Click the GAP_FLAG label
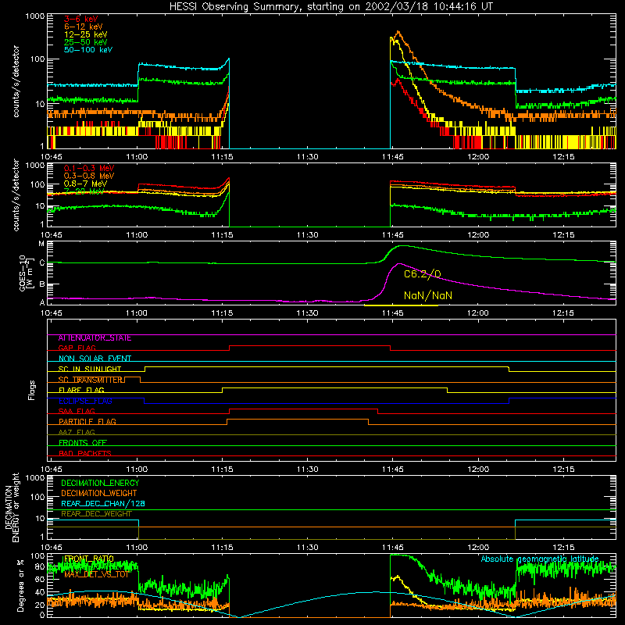Viewport: 625px width, 625px height. point(77,348)
